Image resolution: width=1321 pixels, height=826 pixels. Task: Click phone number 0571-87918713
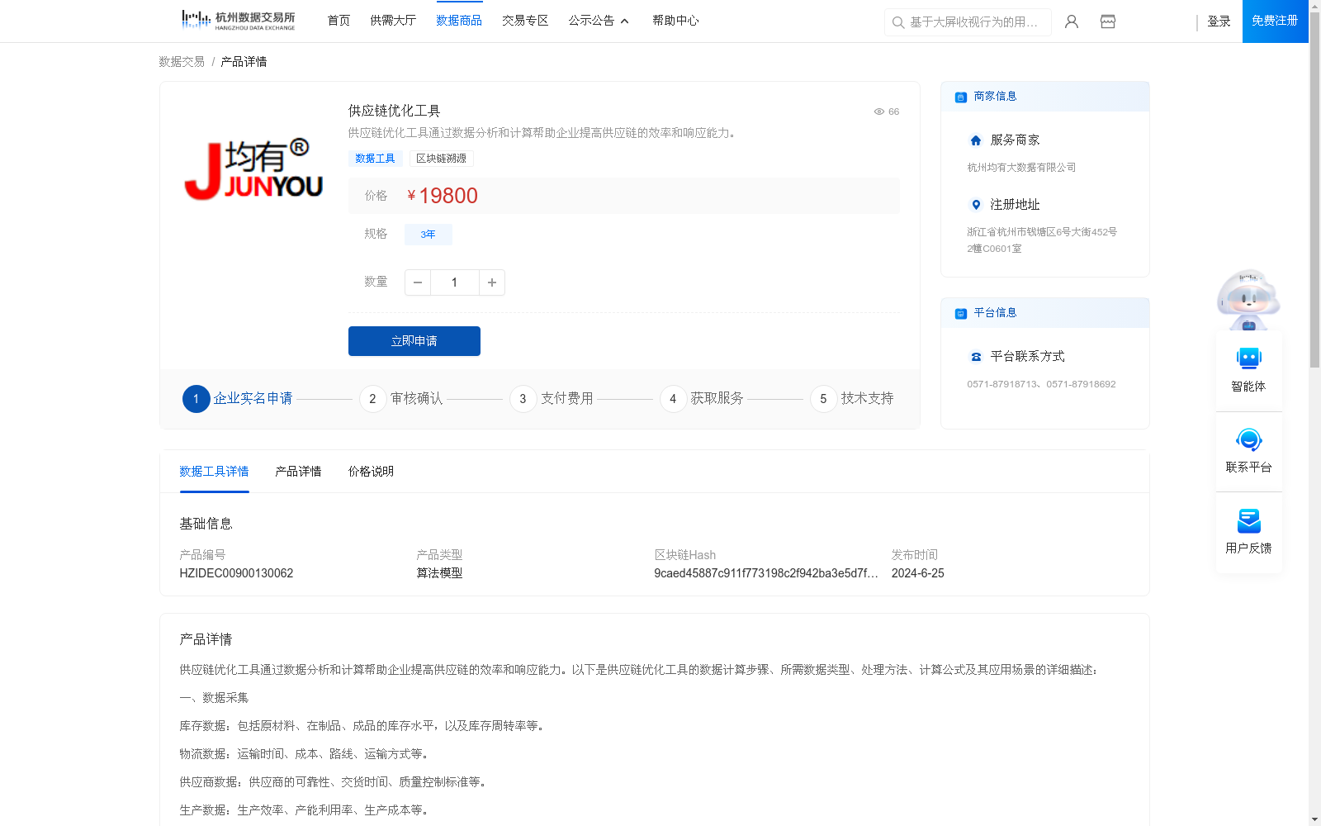point(1001,384)
